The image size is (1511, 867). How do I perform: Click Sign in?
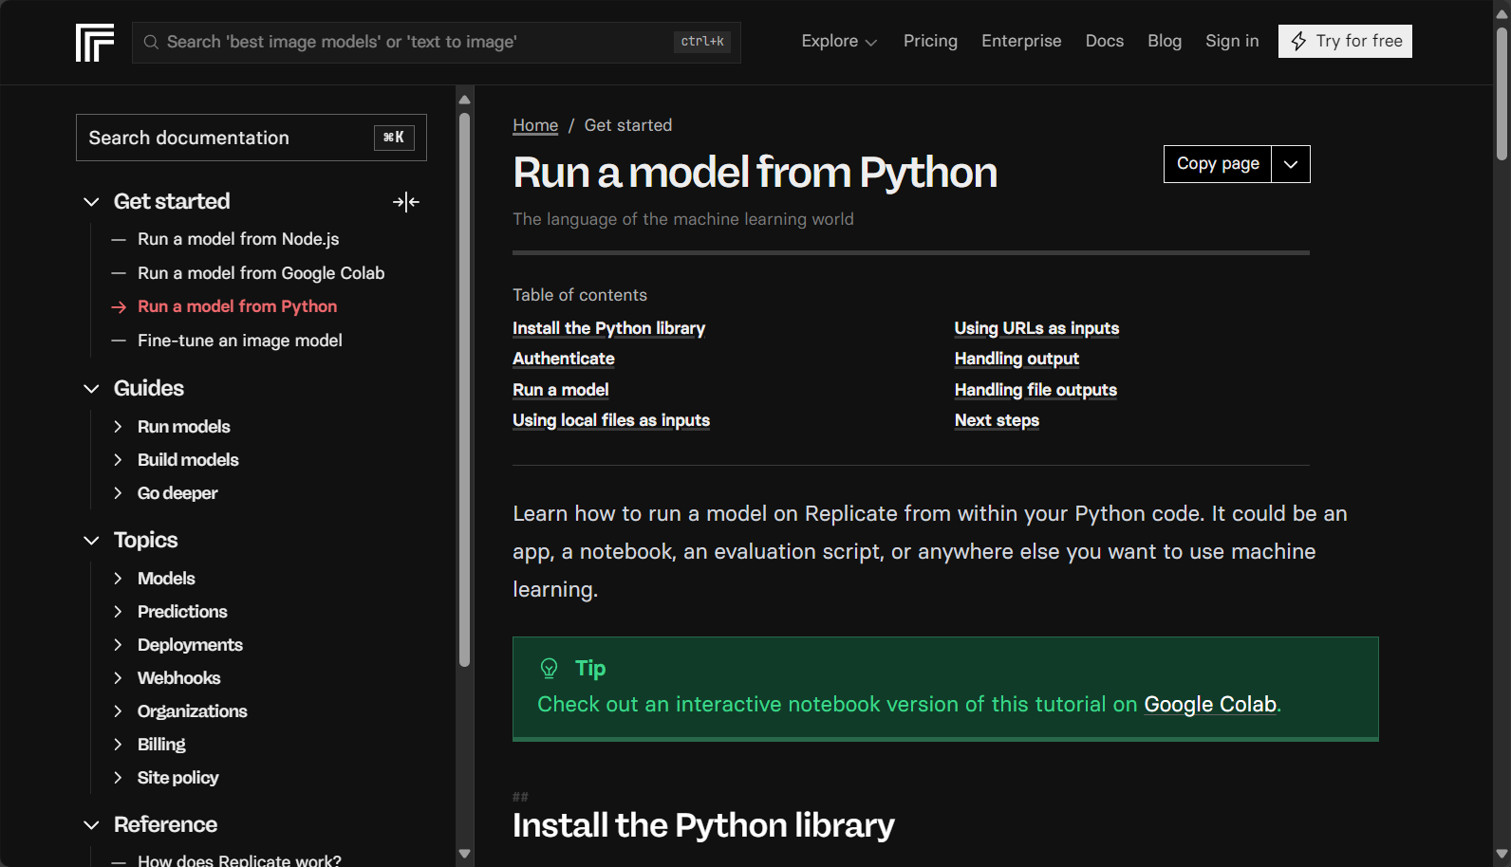pyautogui.click(x=1232, y=41)
